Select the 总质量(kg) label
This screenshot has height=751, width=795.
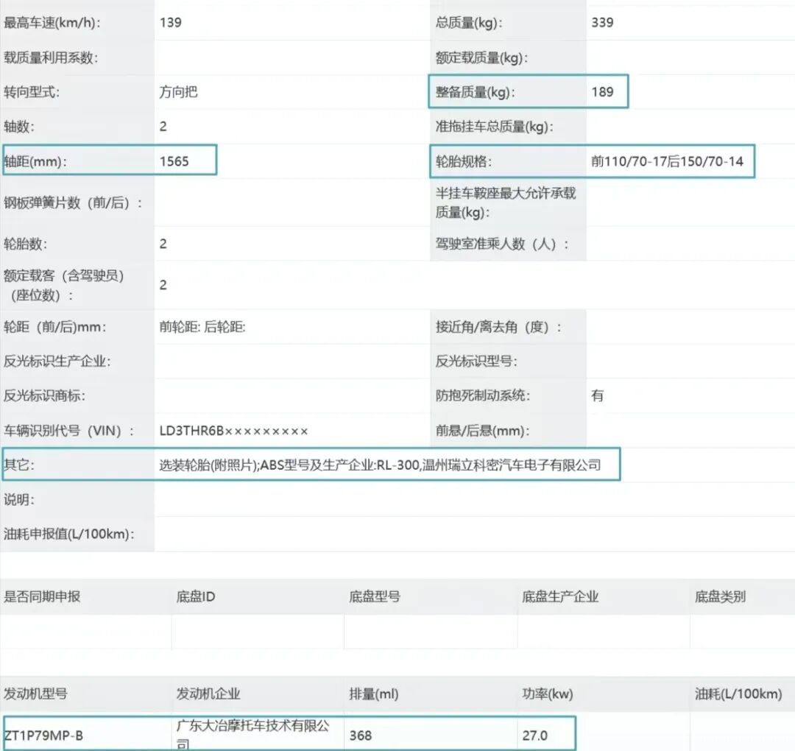pos(469,23)
